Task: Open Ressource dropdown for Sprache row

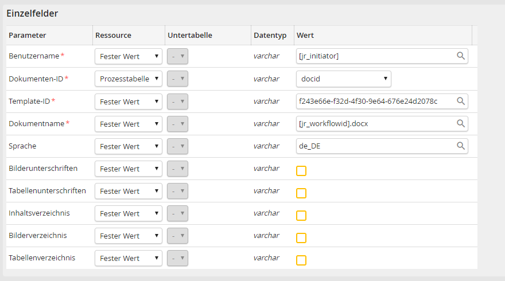Action: (129, 146)
